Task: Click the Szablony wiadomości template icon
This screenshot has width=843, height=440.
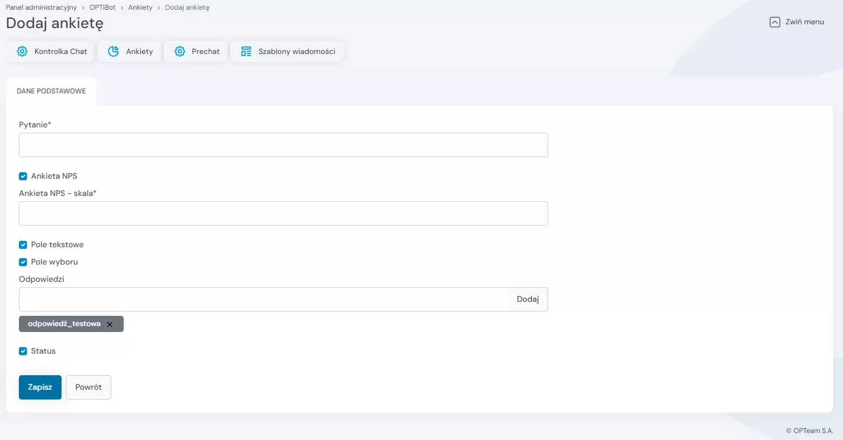Action: coord(246,51)
